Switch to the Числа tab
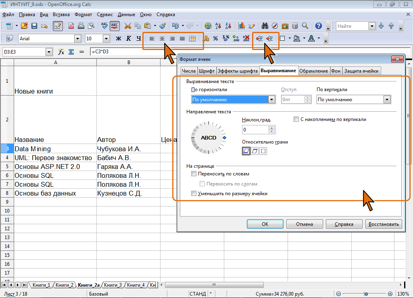Screen dimensions: 413x298 pyautogui.click(x=189, y=71)
